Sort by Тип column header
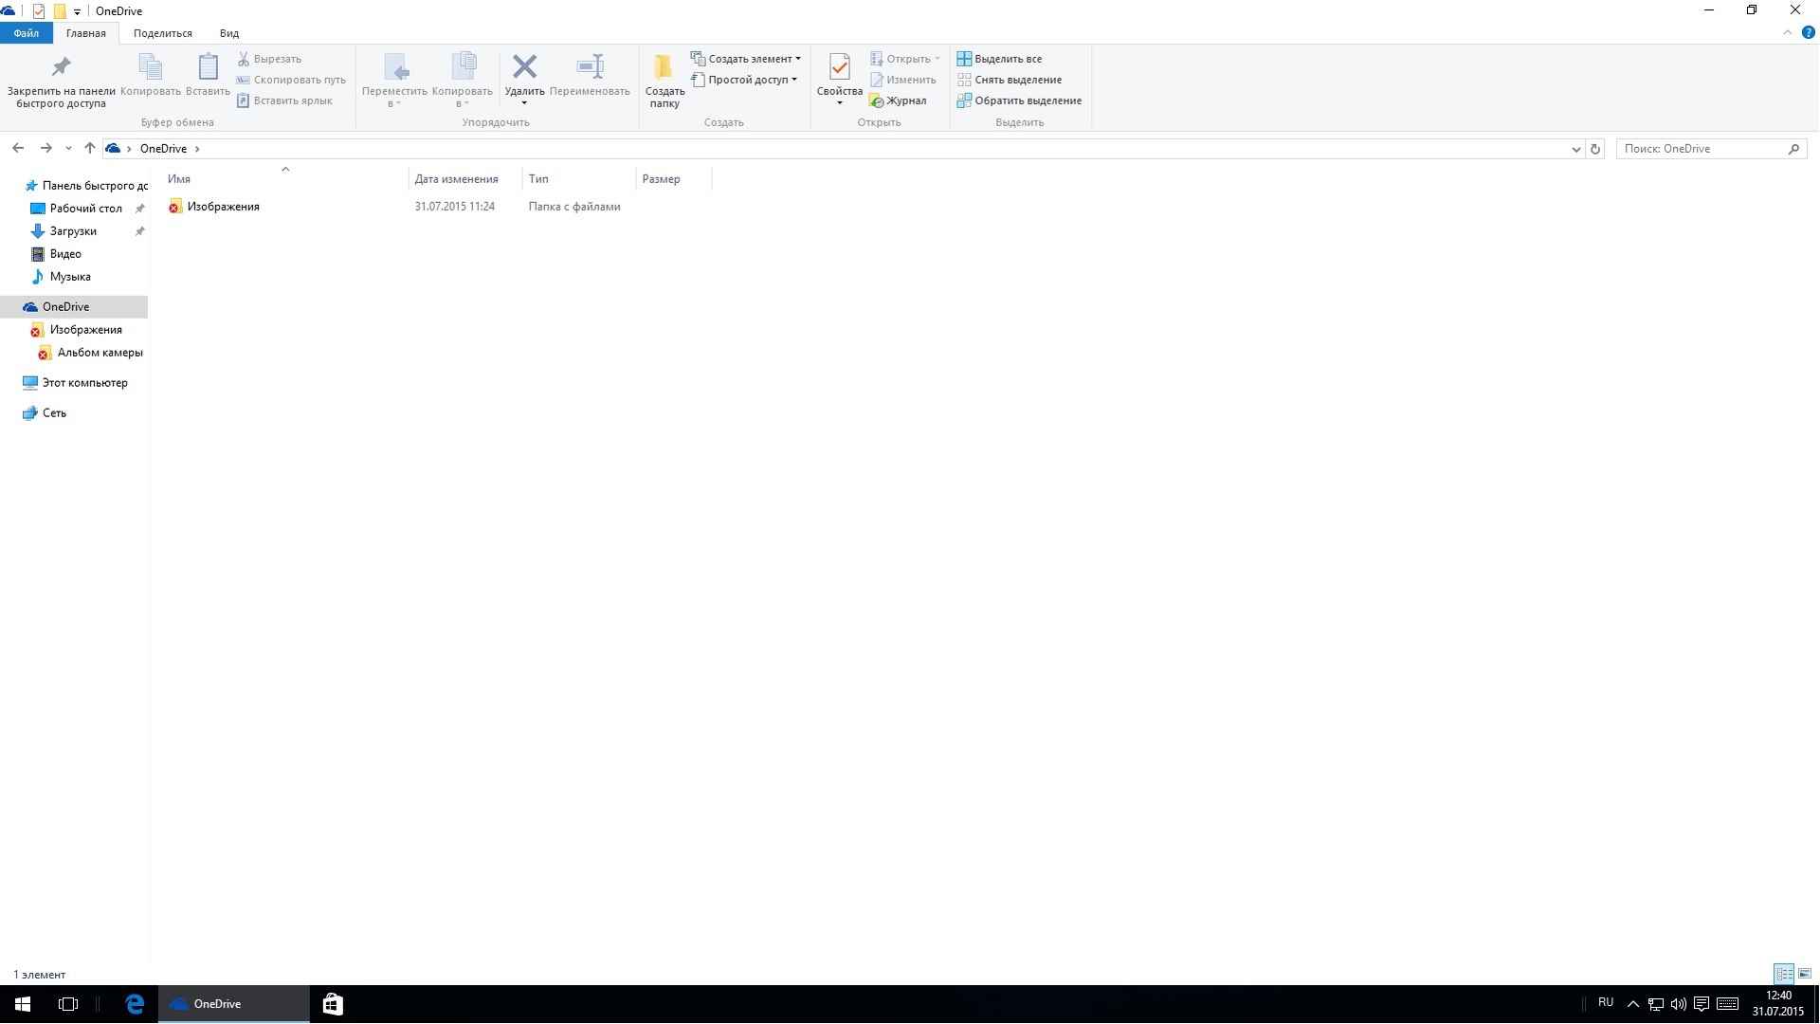 [x=579, y=178]
